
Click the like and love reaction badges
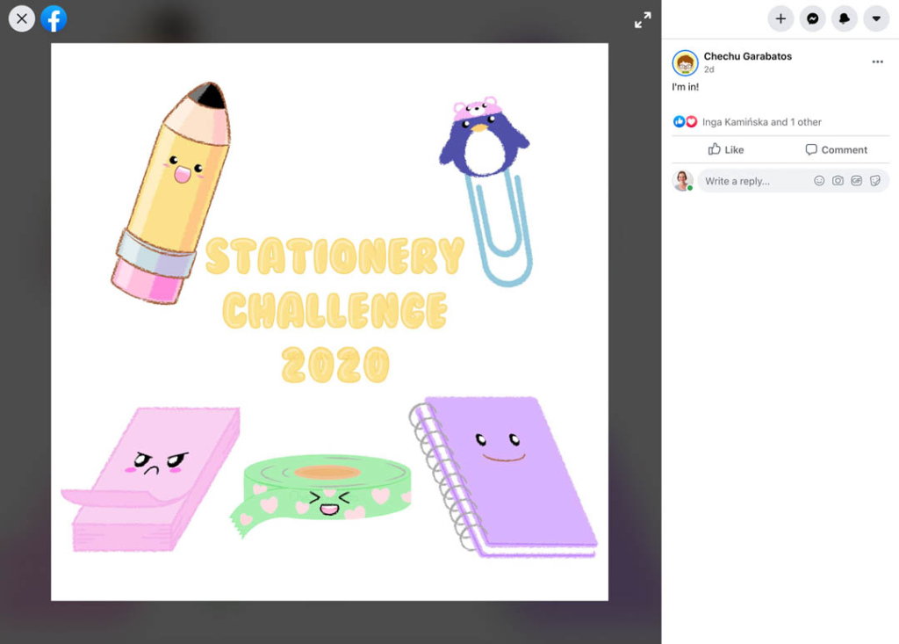tap(685, 121)
